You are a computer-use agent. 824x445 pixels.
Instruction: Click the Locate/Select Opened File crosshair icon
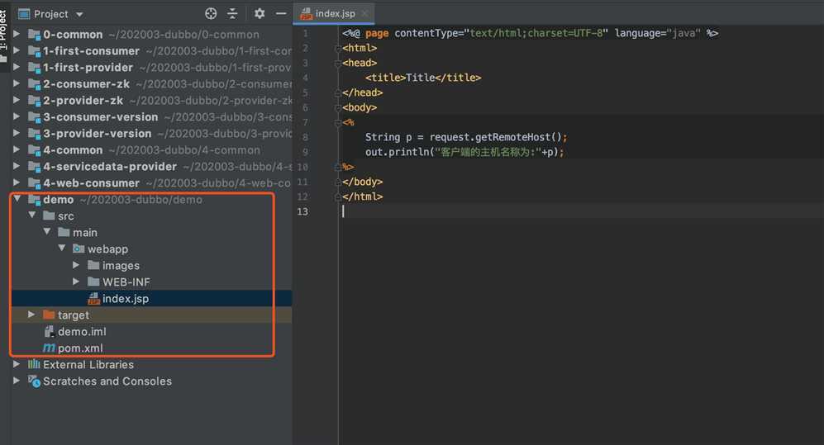coord(211,14)
